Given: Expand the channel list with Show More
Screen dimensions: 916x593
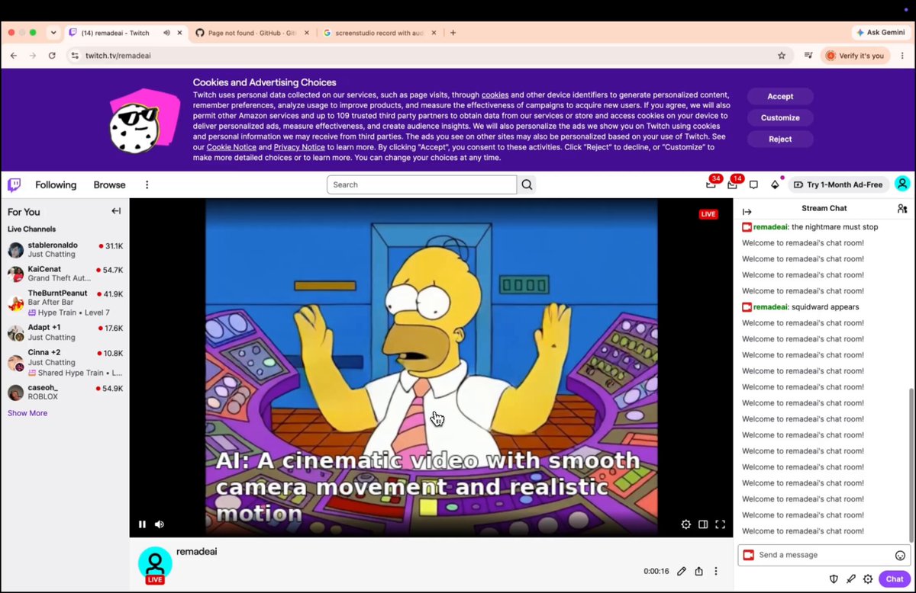Looking at the screenshot, I should pos(27,413).
